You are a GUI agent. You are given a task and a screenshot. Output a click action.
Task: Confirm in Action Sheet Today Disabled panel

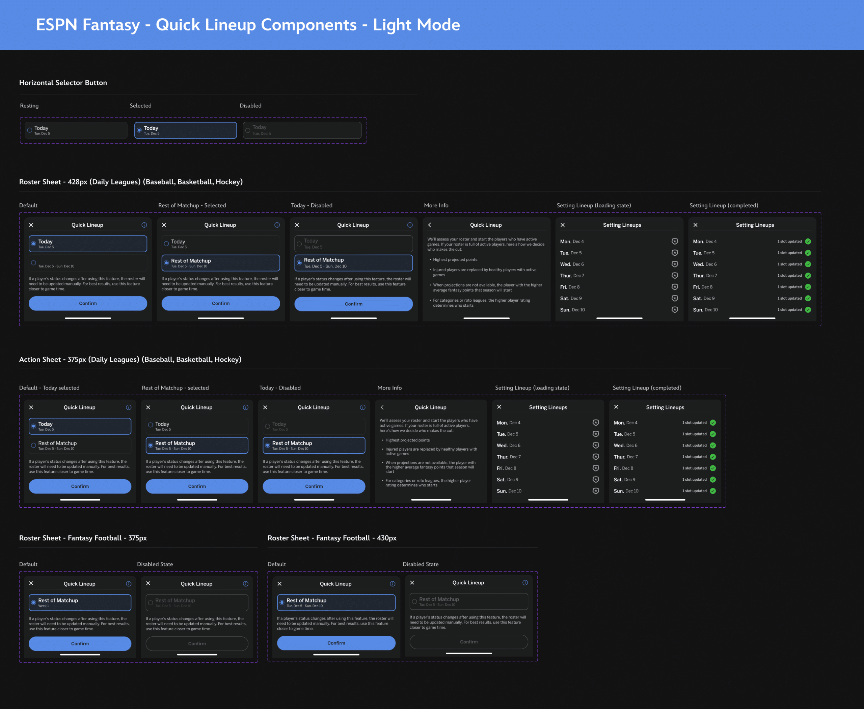coord(314,486)
